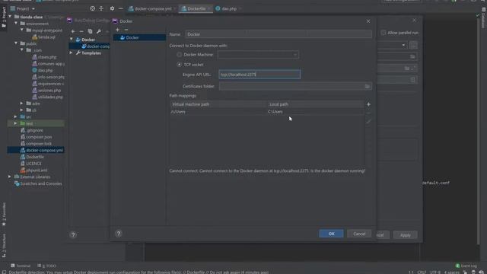Image resolution: width=487 pixels, height=274 pixels.
Task: Click the tool windows toggle in the status bar corner
Action: click(4, 272)
